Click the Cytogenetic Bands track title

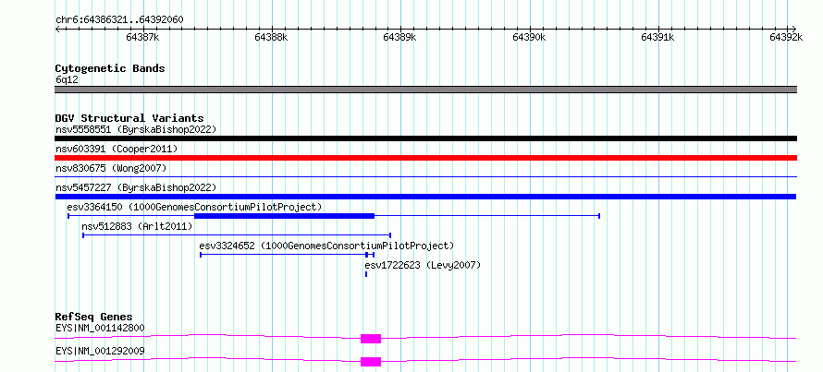(x=110, y=68)
